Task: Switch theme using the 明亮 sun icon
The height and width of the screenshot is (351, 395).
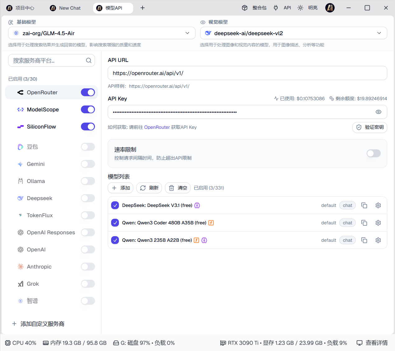Action: (x=300, y=8)
